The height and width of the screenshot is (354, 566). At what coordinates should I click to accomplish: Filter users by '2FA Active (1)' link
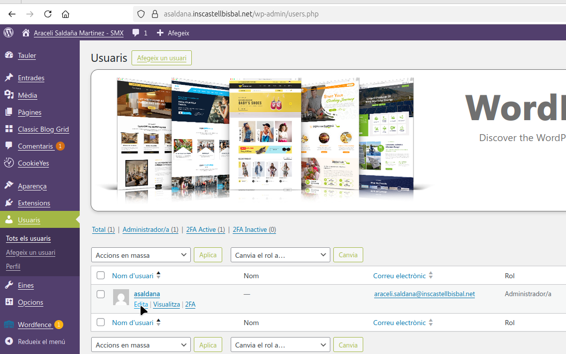pyautogui.click(x=205, y=229)
